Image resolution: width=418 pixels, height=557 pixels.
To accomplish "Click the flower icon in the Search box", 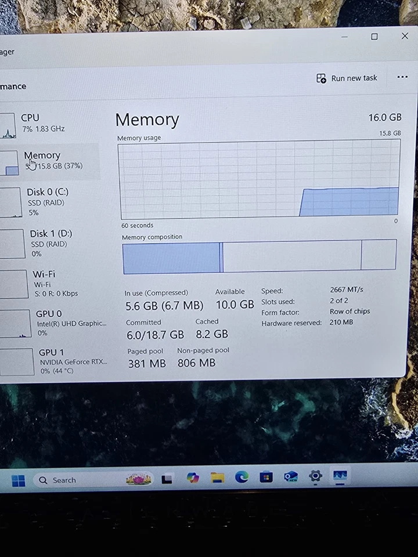I will 138,479.
